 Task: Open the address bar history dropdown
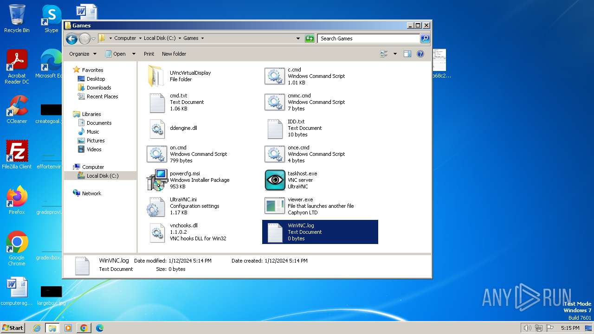pos(298,39)
